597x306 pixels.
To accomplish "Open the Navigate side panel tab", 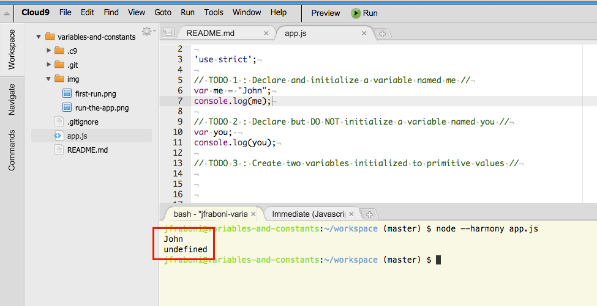I will [x=12, y=99].
